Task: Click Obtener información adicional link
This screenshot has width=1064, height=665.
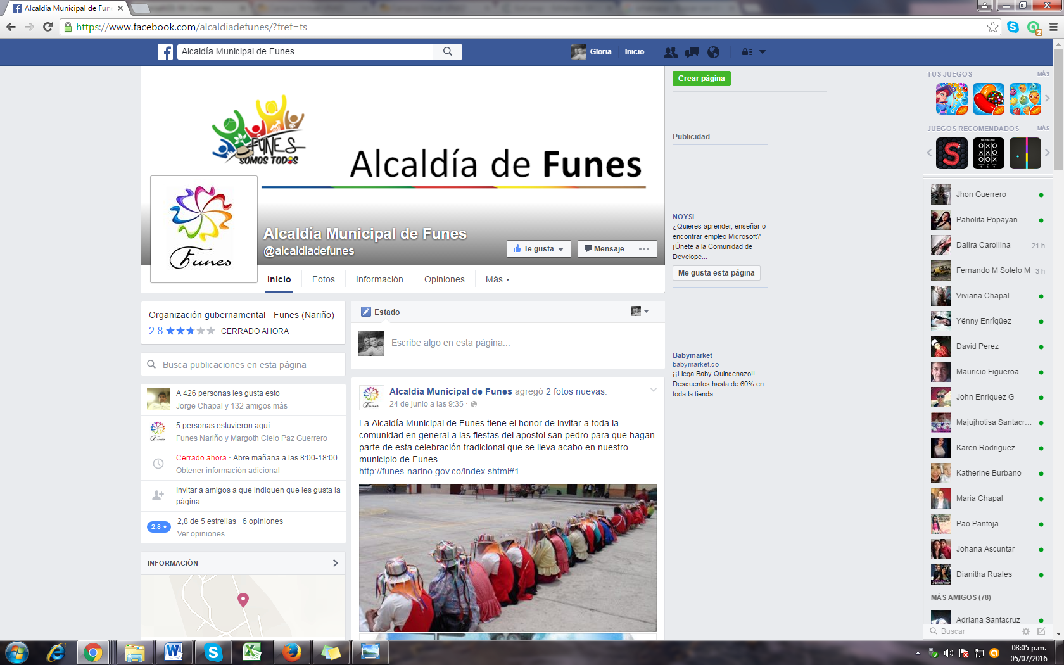Action: click(228, 471)
